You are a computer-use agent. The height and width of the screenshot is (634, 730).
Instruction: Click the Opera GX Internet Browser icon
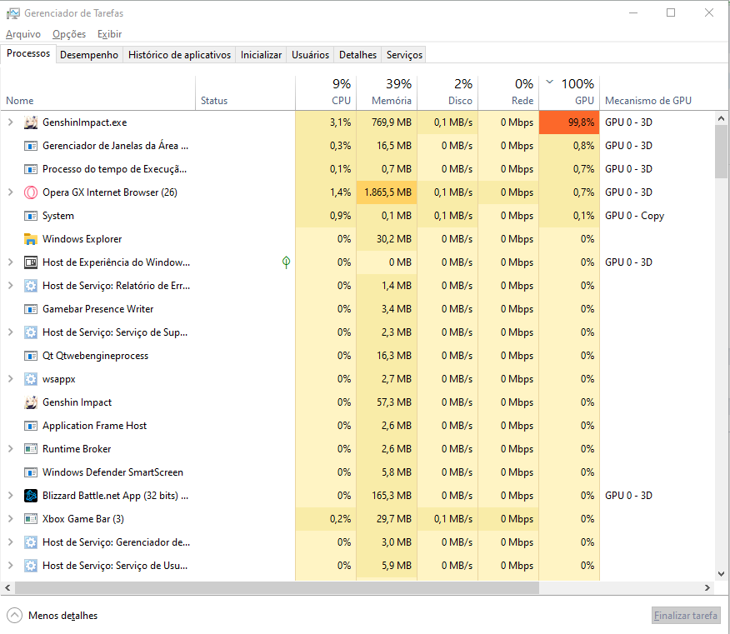tap(31, 192)
